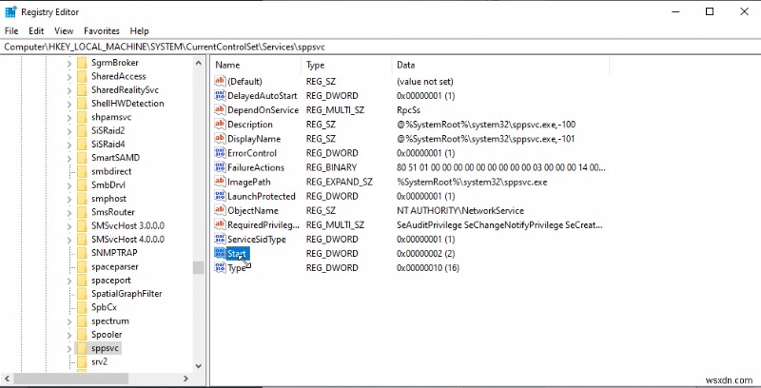Click the smphost folder icon
The image size is (761, 388).
[x=82, y=199]
